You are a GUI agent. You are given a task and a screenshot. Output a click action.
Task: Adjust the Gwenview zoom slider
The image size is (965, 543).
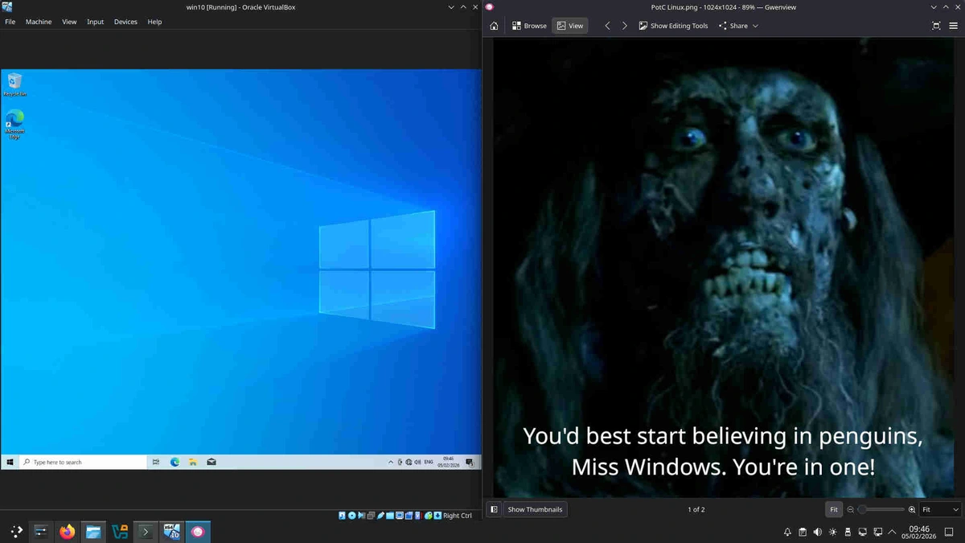click(881, 510)
